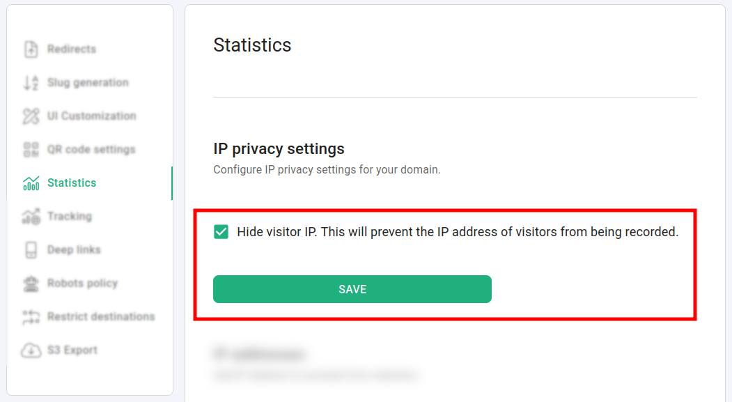Click the S3 Export cloud icon
Viewport: 732px width, 402px height.
pos(31,350)
